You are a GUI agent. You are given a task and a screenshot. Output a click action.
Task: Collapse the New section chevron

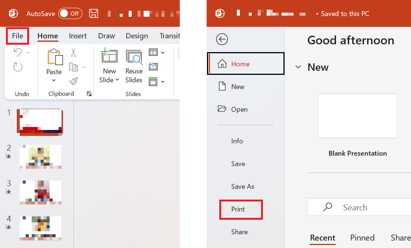[298, 67]
